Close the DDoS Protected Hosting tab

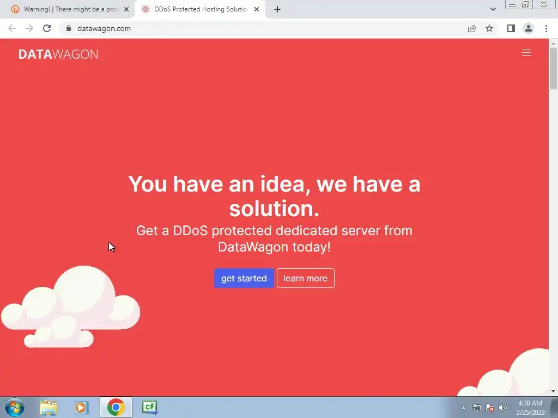[x=257, y=10]
